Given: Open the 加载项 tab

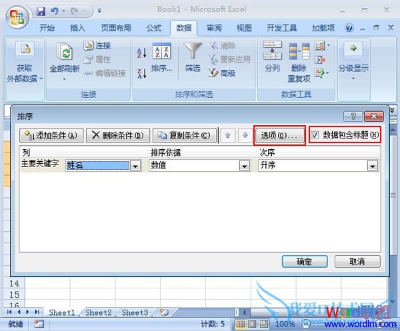Looking at the screenshot, I should [x=323, y=28].
